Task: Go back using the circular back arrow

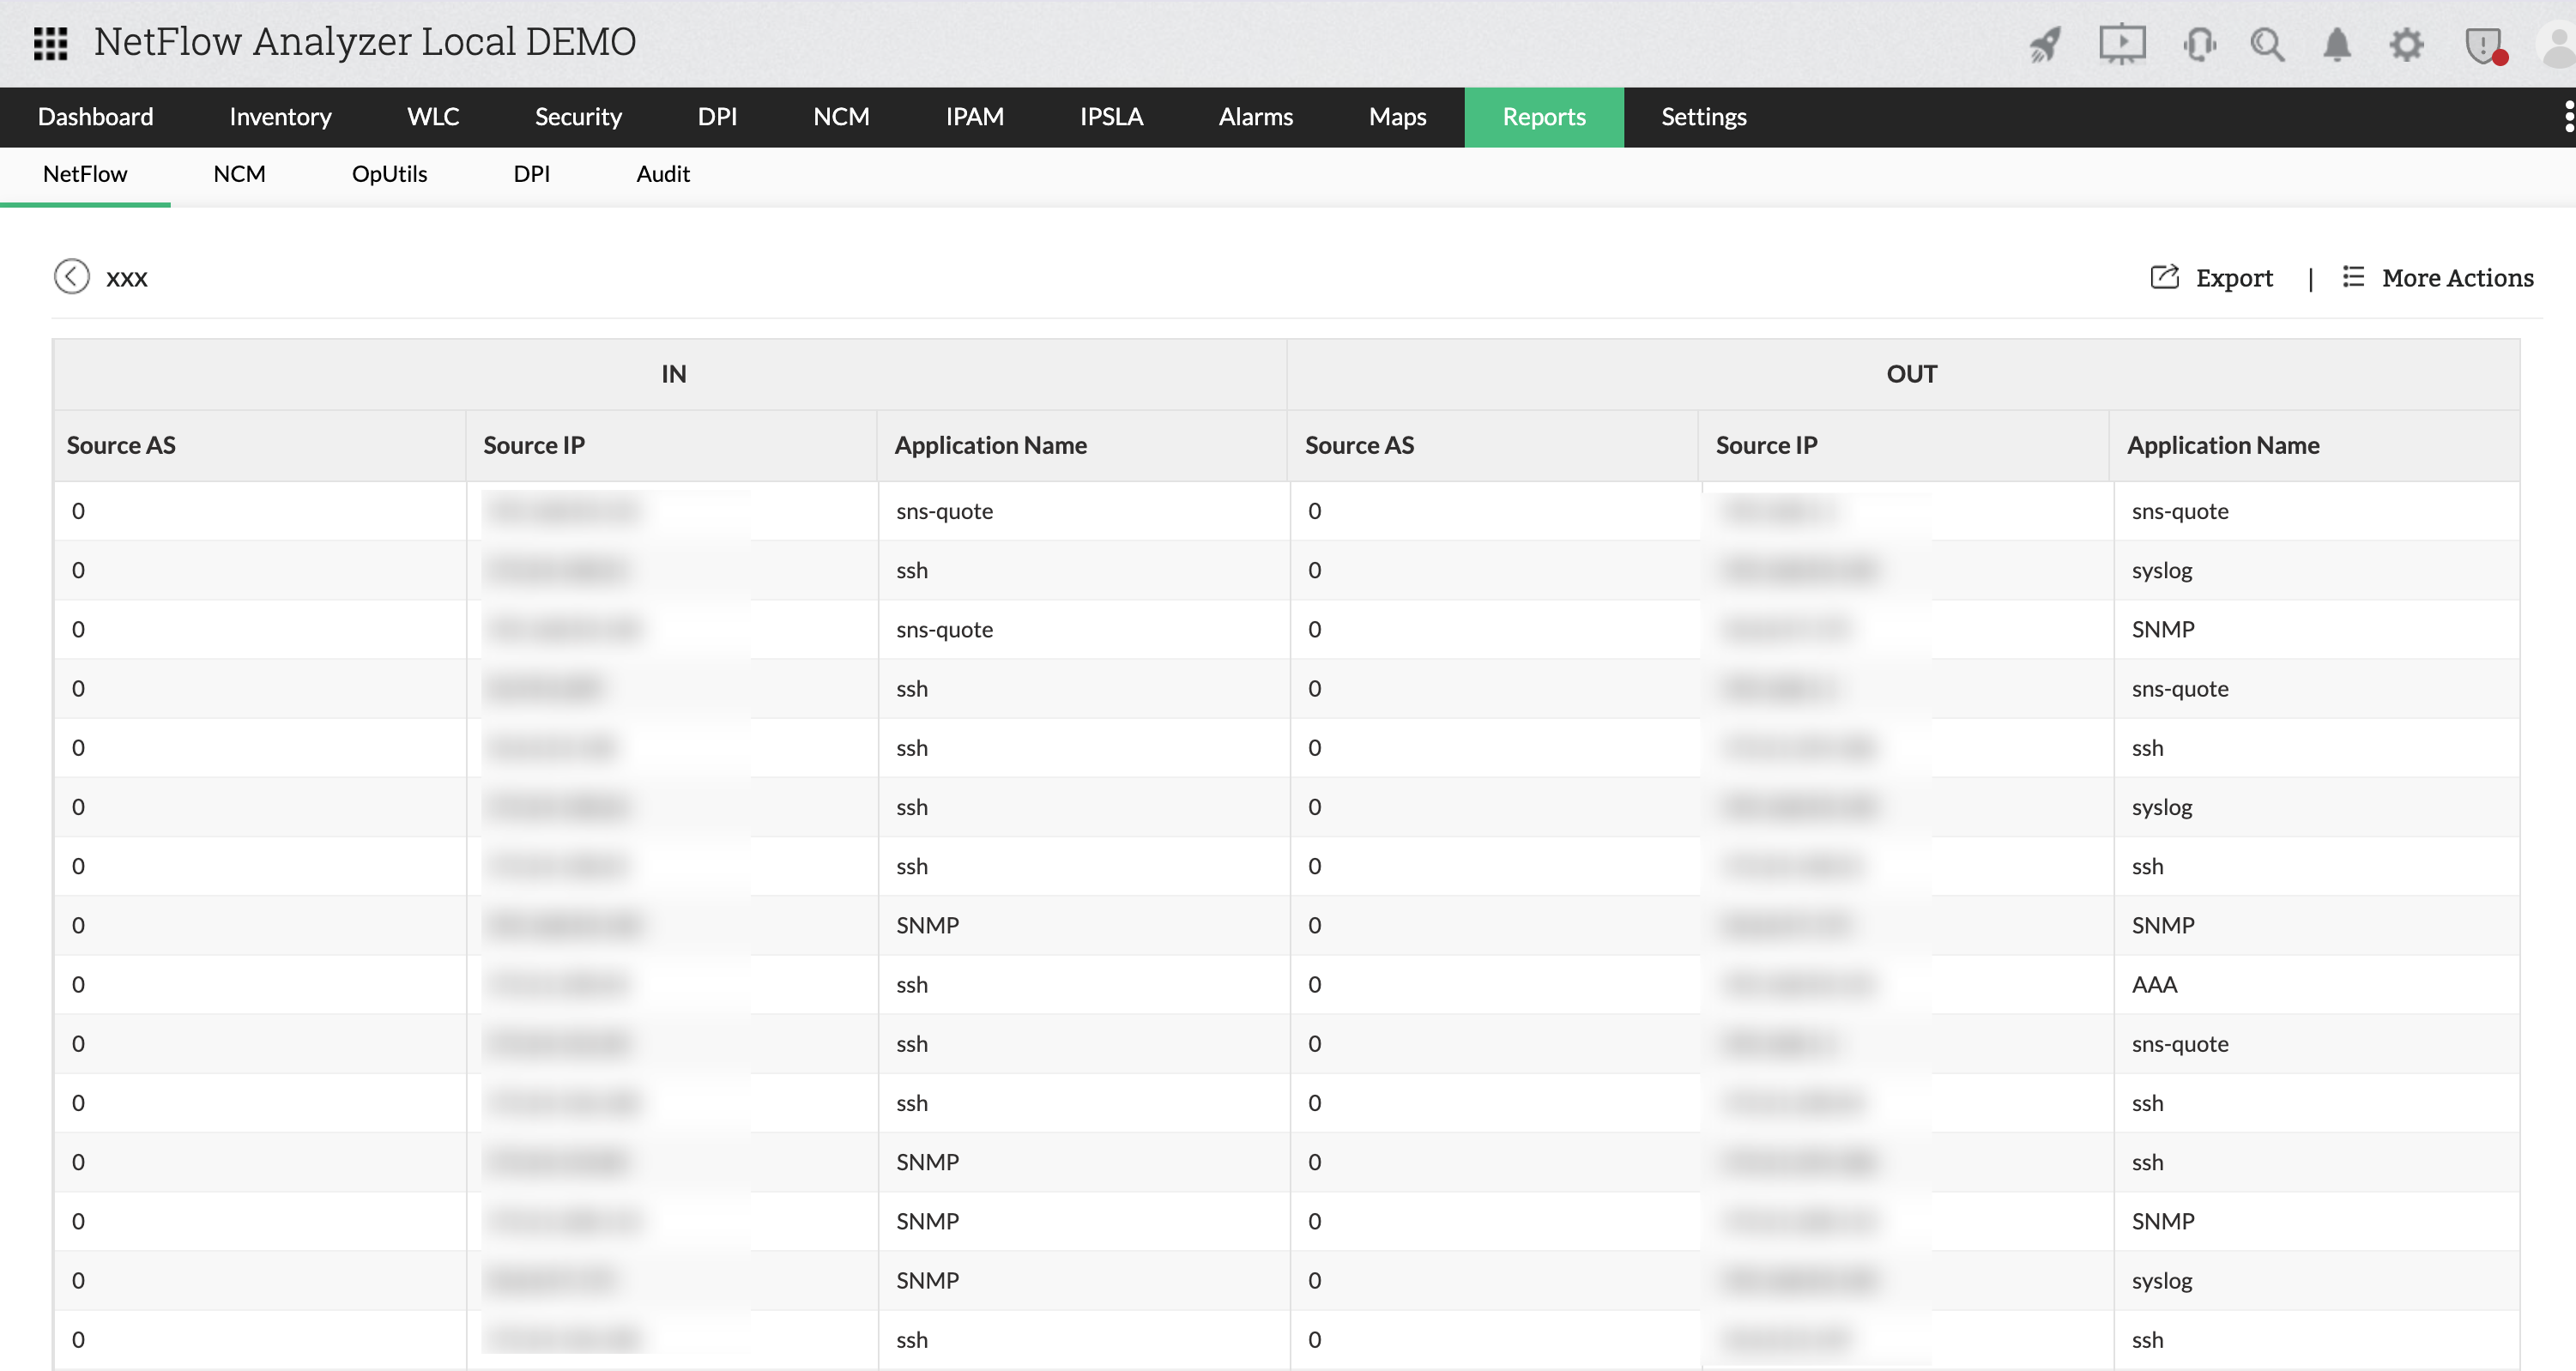Action: click(71, 277)
